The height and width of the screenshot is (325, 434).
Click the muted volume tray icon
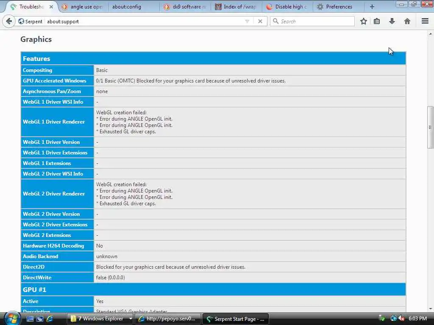402,318
